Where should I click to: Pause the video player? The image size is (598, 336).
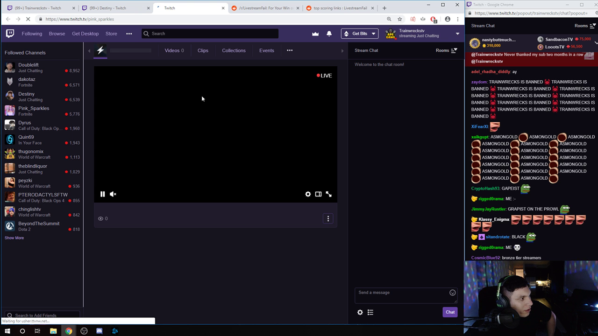(103, 194)
